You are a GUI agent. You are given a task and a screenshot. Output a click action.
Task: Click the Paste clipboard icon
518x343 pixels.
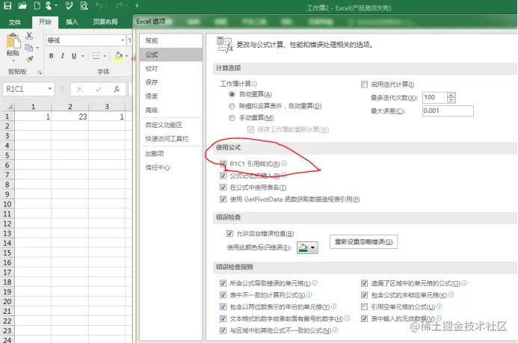click(x=13, y=41)
